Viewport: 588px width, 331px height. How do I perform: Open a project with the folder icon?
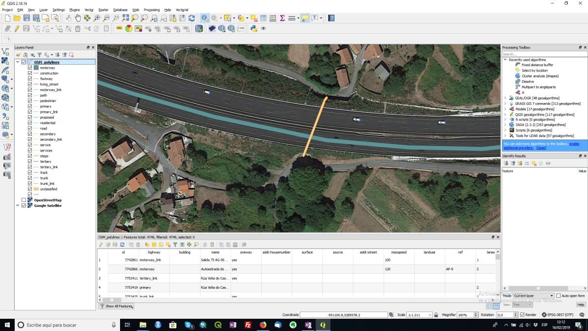[17, 18]
